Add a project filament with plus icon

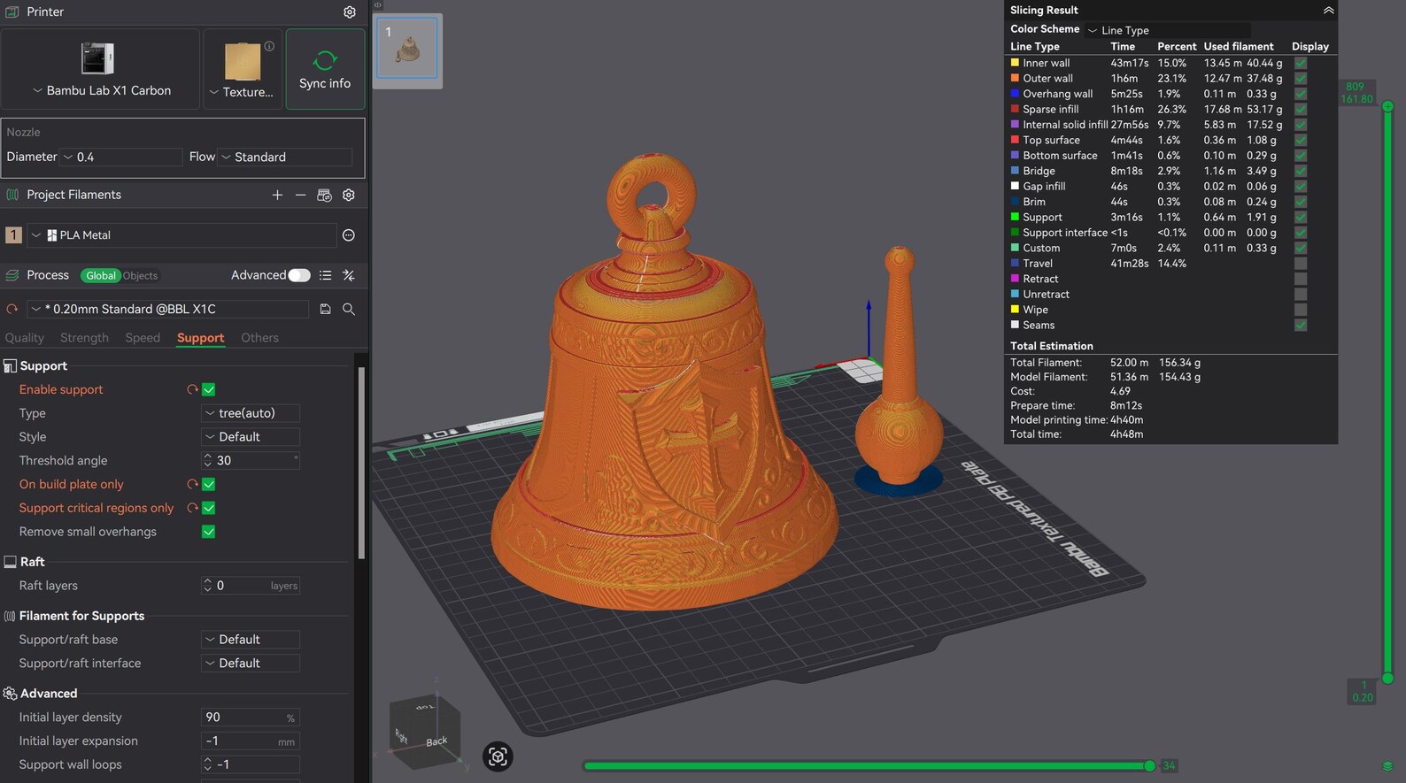(277, 195)
